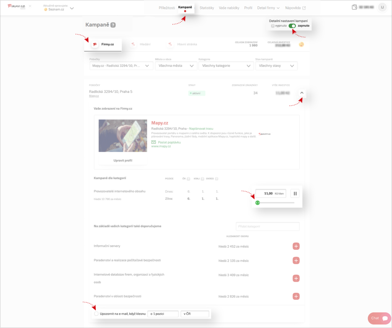Open the wallet credit icon
The height and width of the screenshot is (328, 392).
(354, 7)
